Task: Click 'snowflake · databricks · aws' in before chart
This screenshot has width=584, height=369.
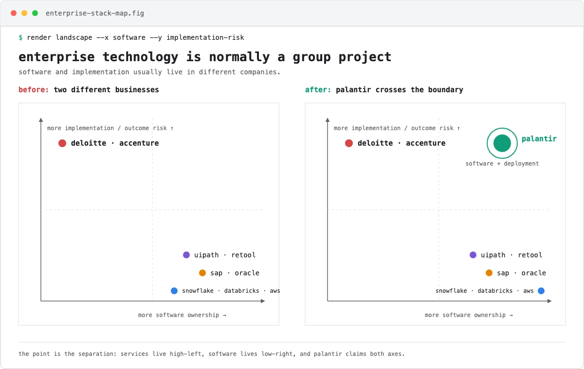Action: point(231,291)
